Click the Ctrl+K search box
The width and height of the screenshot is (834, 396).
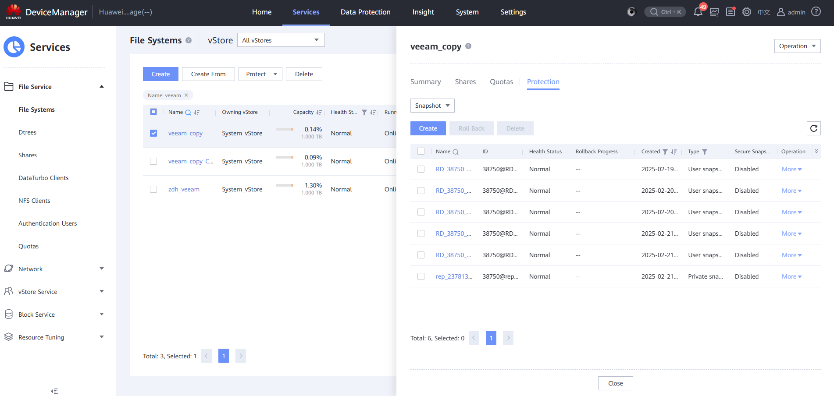tap(665, 12)
